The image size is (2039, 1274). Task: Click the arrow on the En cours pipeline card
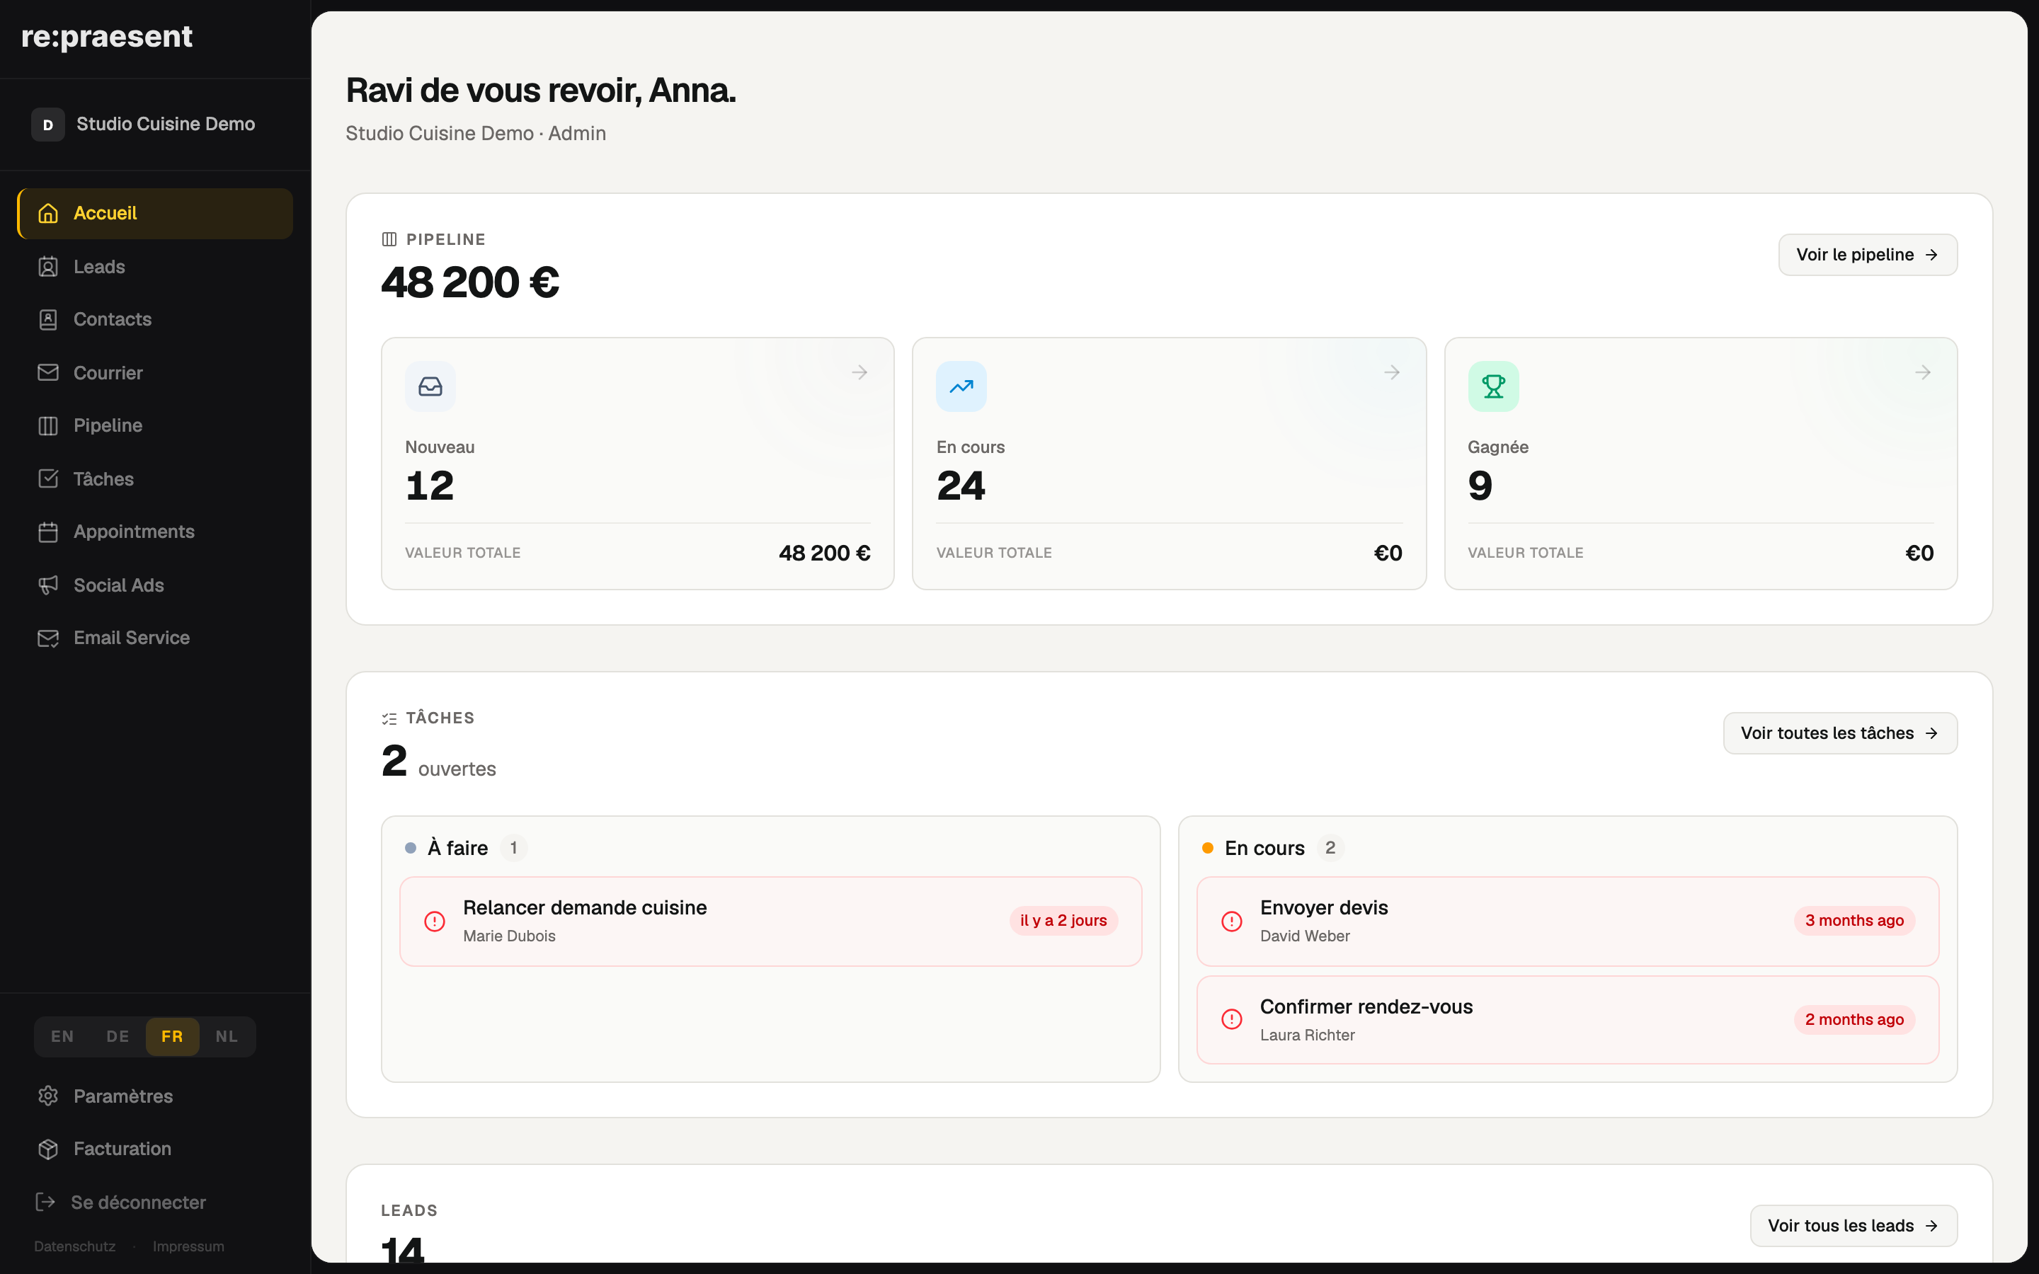(x=1392, y=372)
